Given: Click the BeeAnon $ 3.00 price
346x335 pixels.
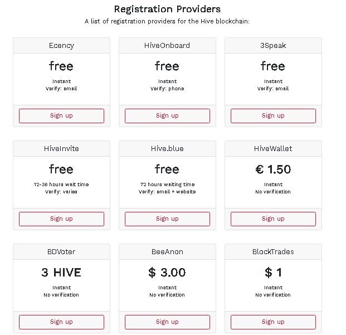Looking at the screenshot, I should point(167,273).
